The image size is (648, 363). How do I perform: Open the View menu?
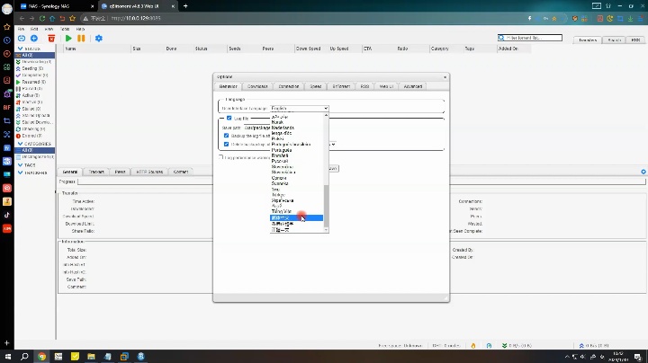pyautogui.click(x=49, y=30)
